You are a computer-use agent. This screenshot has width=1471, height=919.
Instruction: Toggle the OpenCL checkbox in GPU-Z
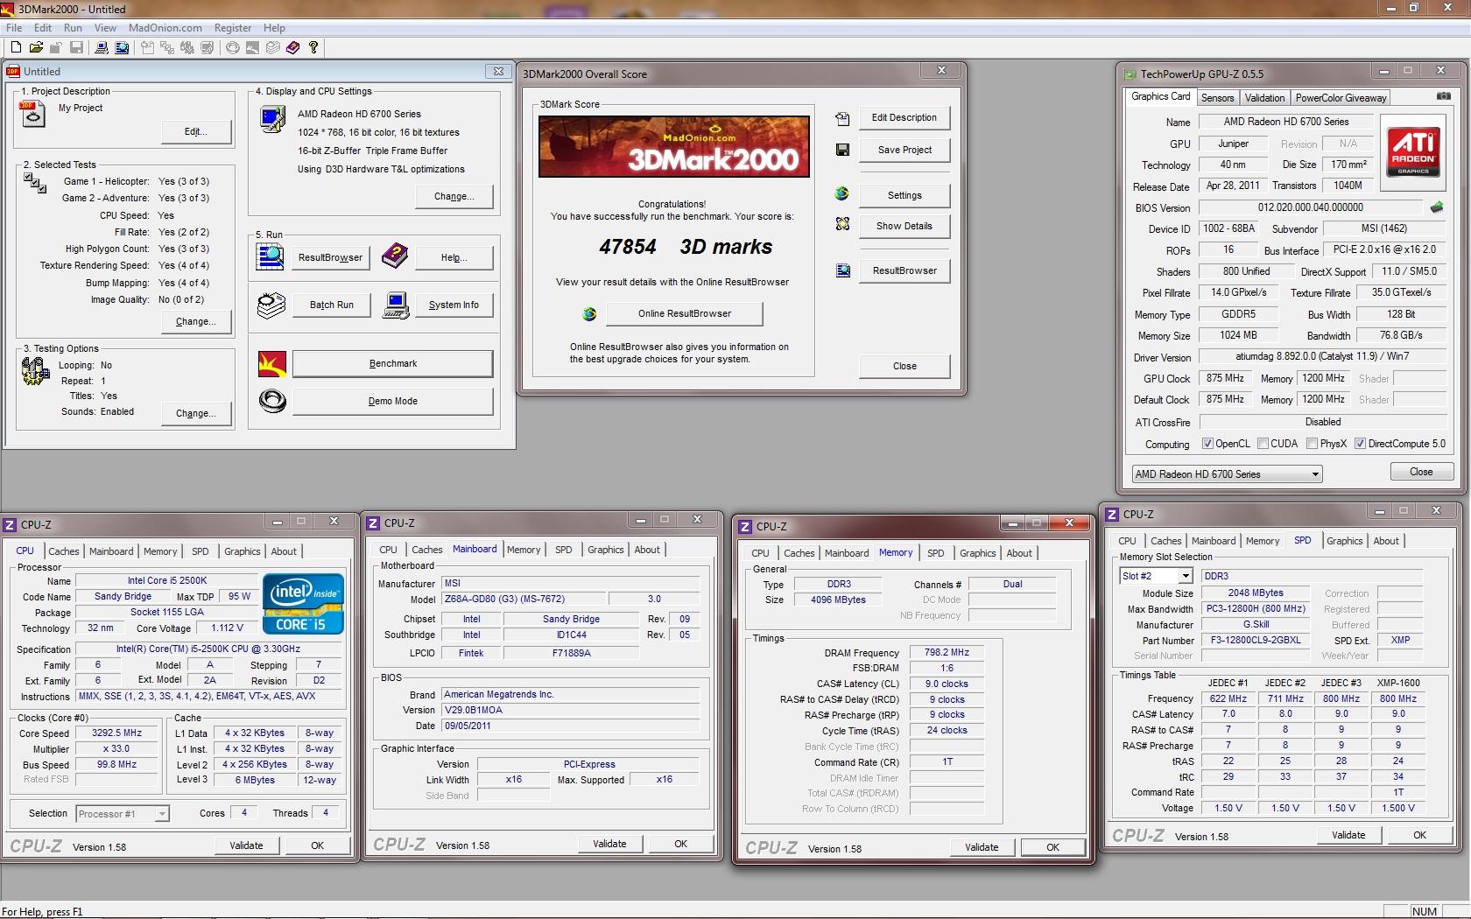tap(1207, 444)
